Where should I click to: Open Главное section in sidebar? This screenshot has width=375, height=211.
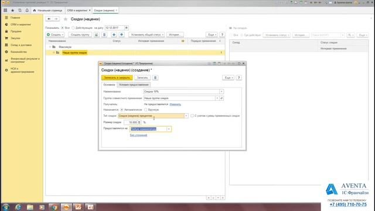click(x=15, y=18)
